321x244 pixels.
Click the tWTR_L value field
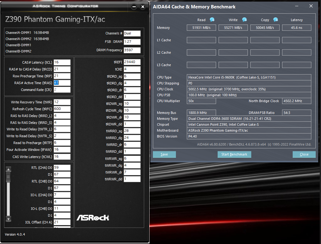click(x=62, y=129)
